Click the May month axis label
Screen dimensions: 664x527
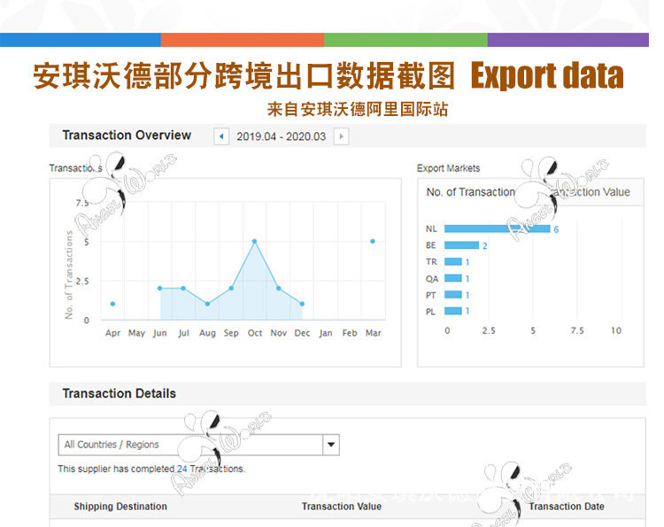click(136, 333)
